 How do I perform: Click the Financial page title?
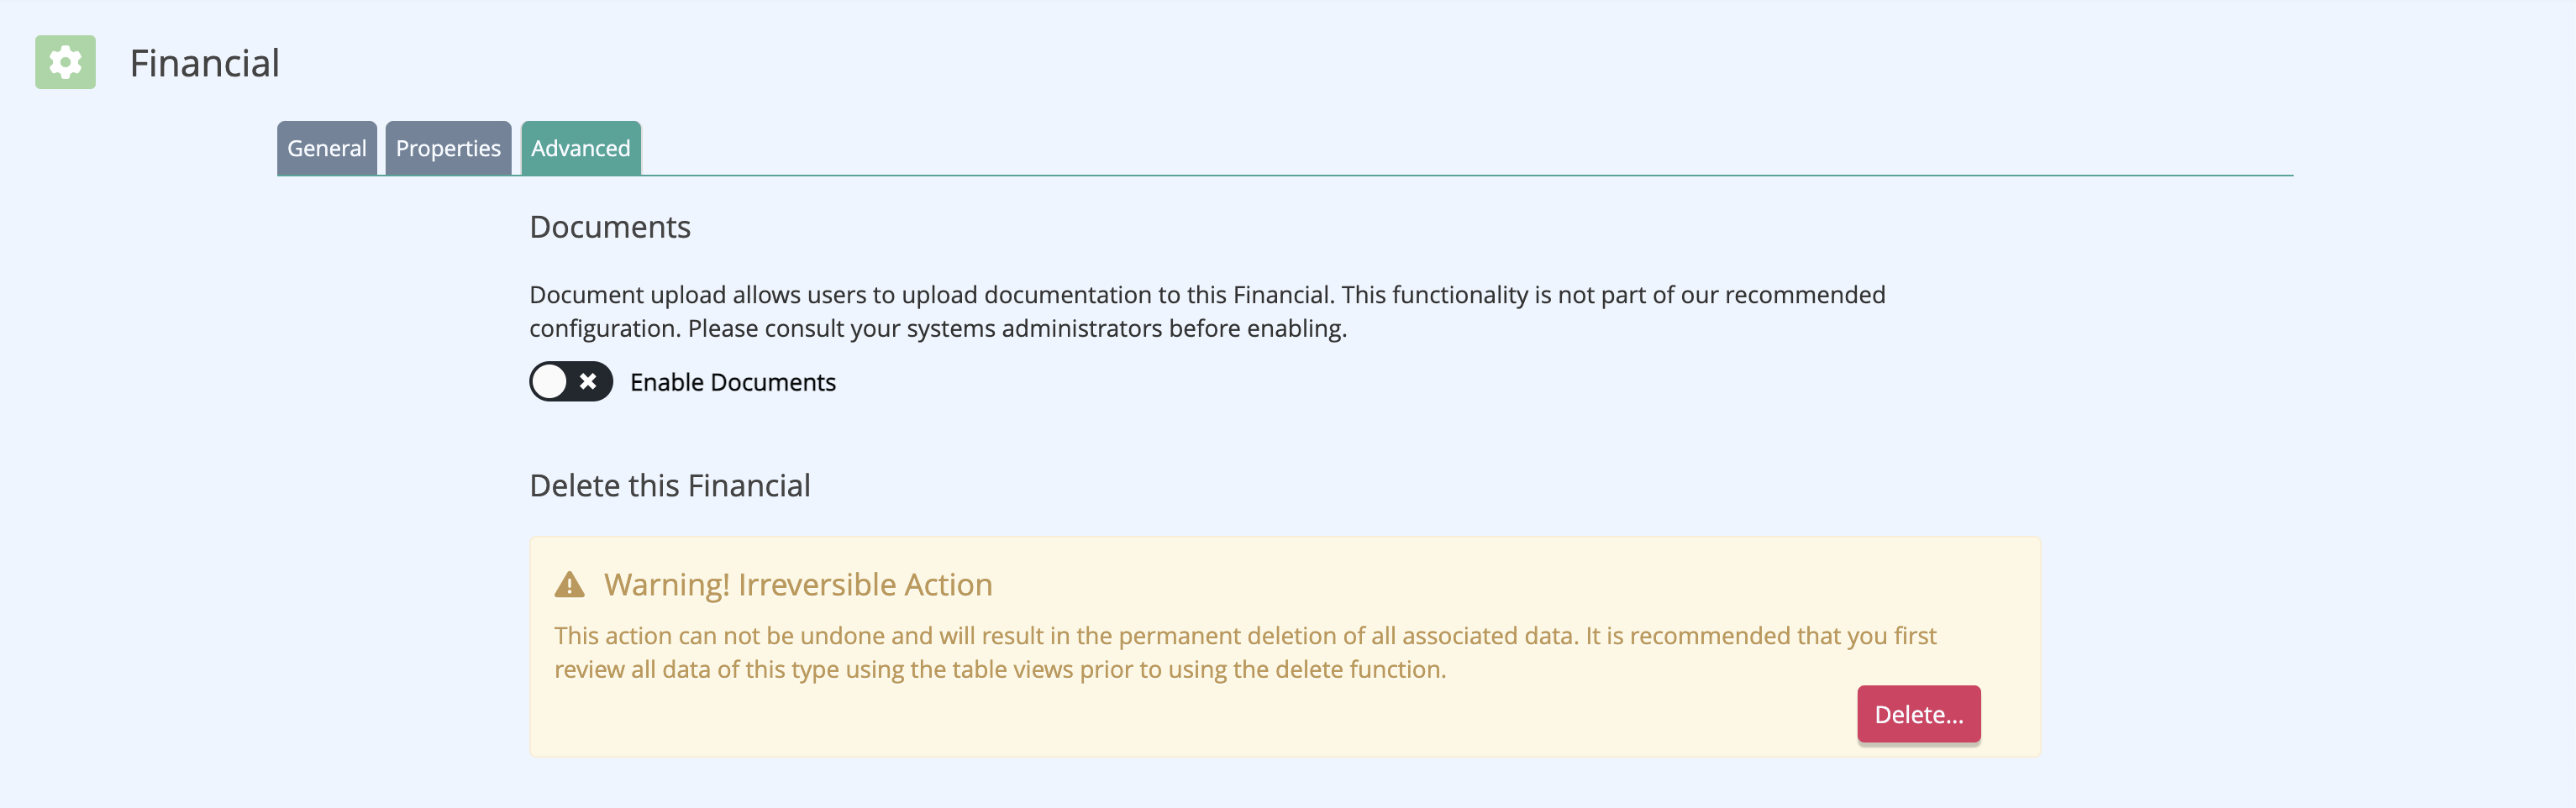(205, 63)
